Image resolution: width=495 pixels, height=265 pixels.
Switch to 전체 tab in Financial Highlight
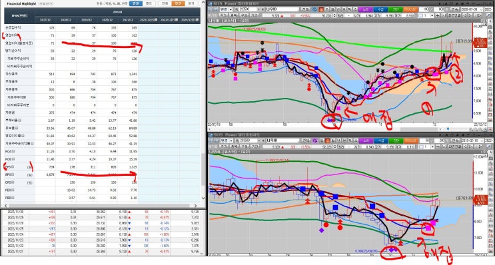click(165, 3)
